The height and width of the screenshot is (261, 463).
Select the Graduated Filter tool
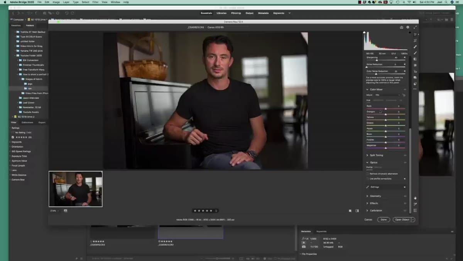point(415,59)
